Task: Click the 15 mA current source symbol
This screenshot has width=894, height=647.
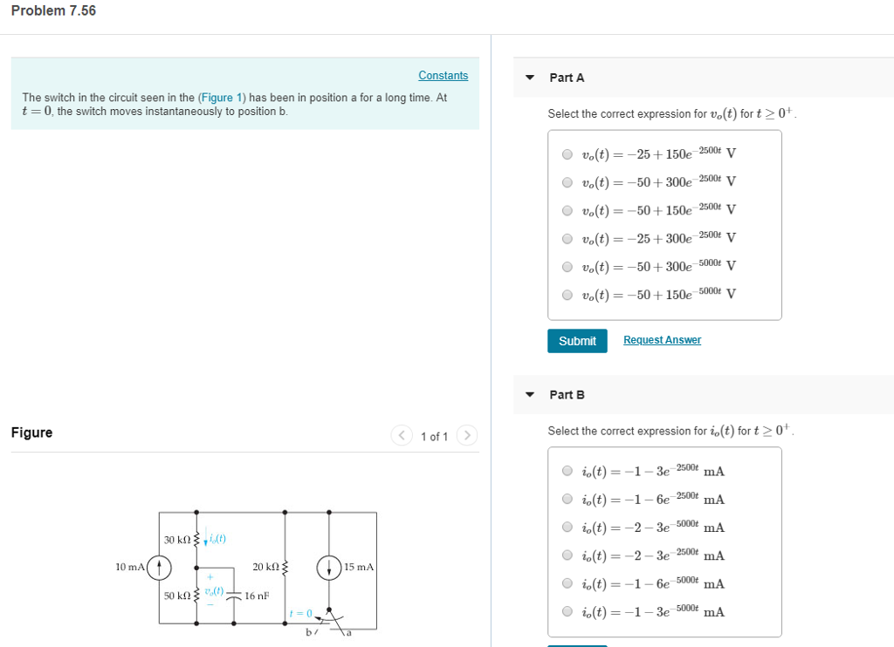Action: (x=328, y=568)
